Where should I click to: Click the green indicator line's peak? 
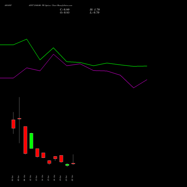click(27, 39)
